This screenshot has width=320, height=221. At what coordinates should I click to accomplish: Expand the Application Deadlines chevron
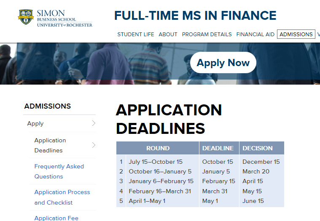point(94,145)
